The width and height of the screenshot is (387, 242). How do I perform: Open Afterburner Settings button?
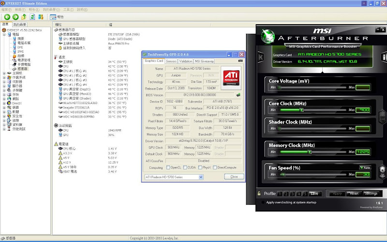click(x=371, y=194)
